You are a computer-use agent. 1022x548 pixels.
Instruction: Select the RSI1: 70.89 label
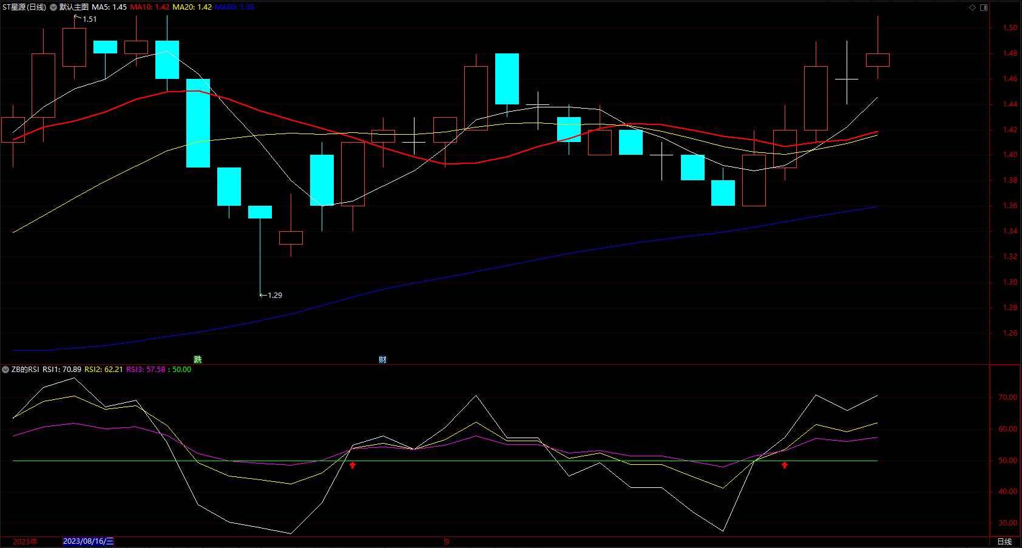click(62, 370)
